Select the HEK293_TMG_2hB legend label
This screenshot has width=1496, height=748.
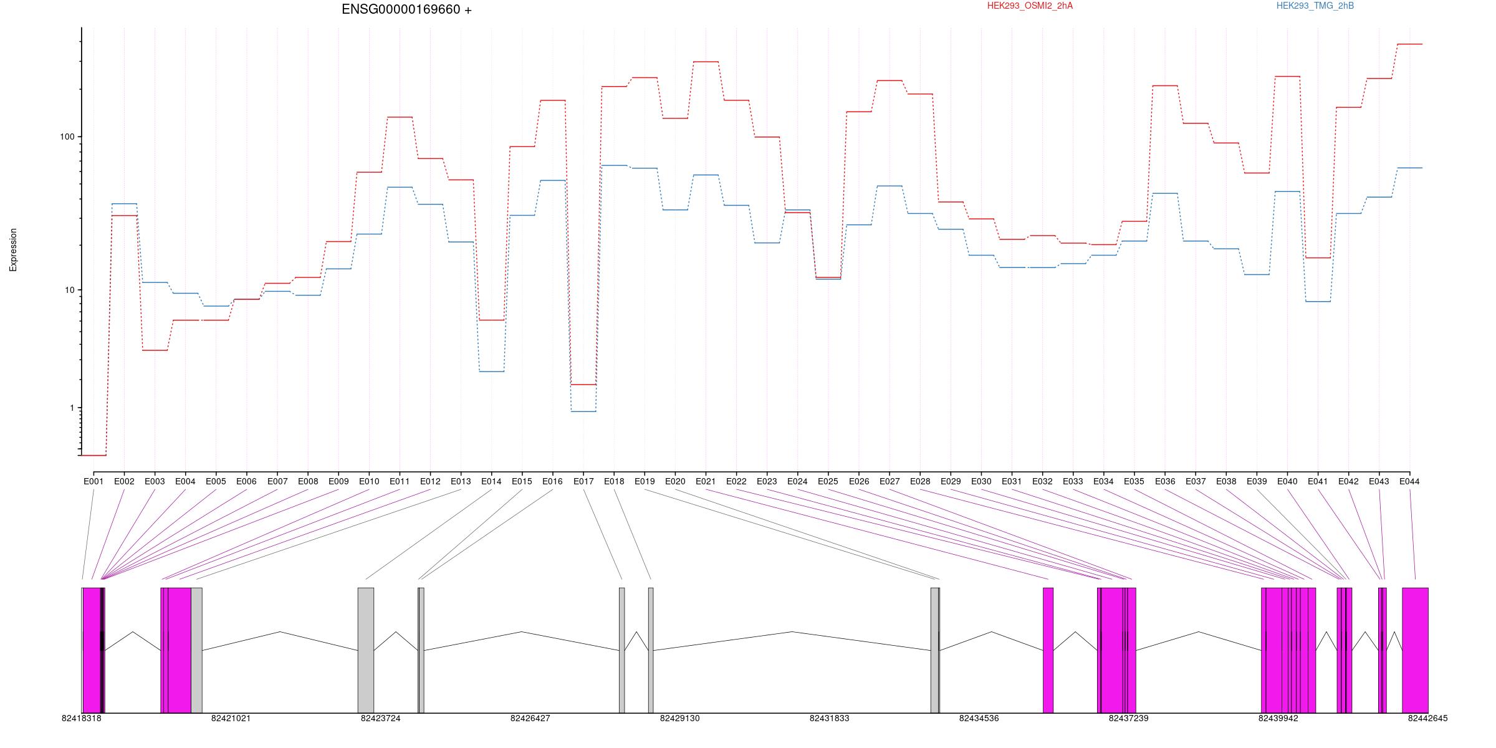(1315, 6)
